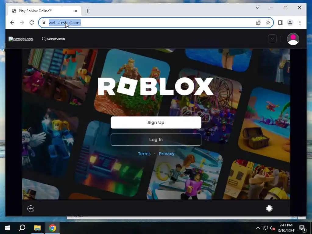Click the ROBLOX logo
This screenshot has height=234, width=312.
point(156,87)
